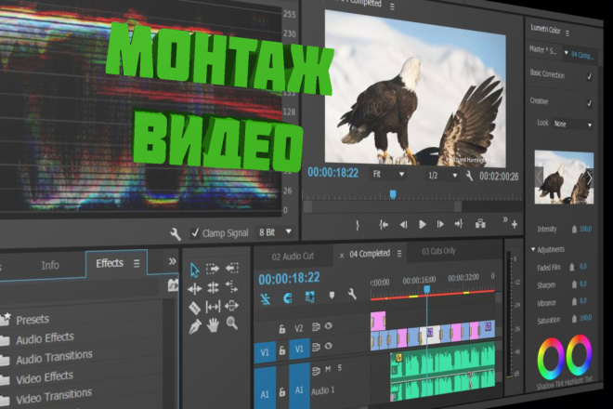Toggle the Creative section checkbox
613x409 pixels.
point(589,103)
